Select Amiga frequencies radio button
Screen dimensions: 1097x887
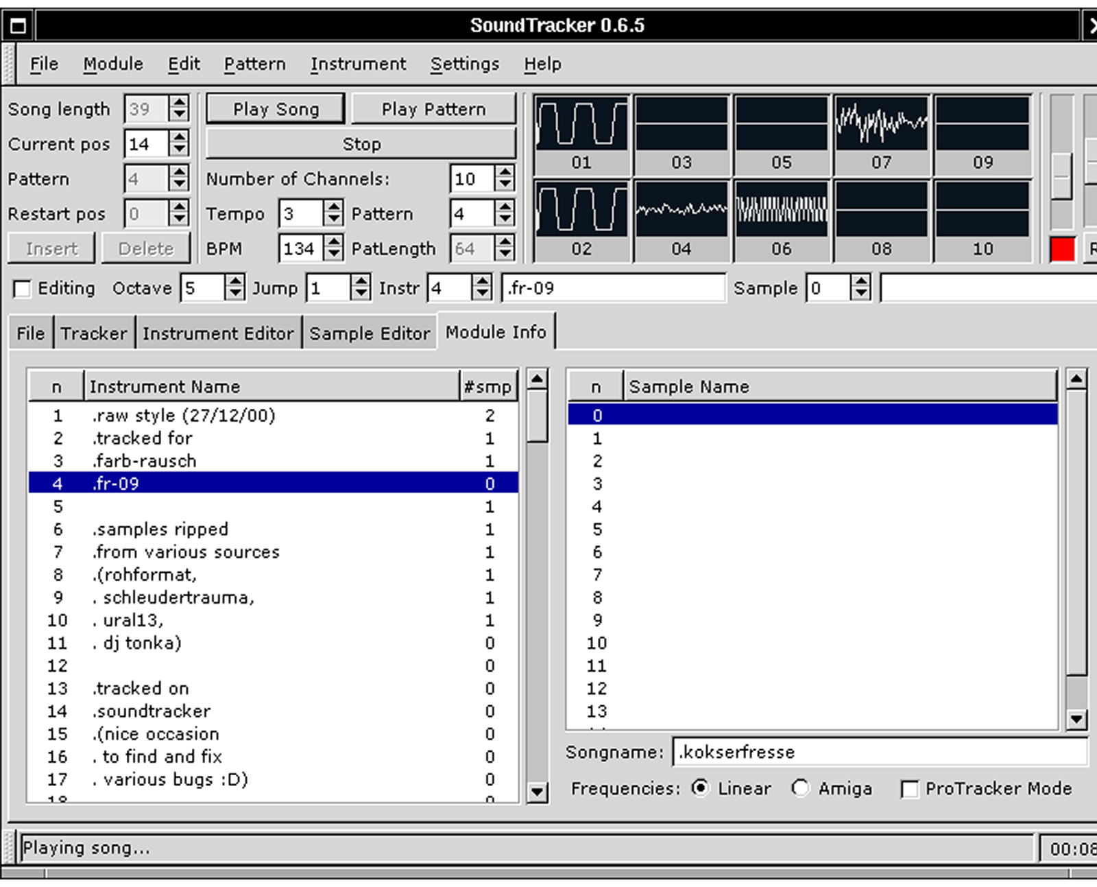[x=800, y=788]
